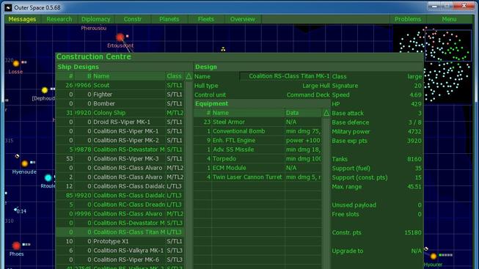Open the Problems menu item
The image size is (479, 269).
(408, 19)
